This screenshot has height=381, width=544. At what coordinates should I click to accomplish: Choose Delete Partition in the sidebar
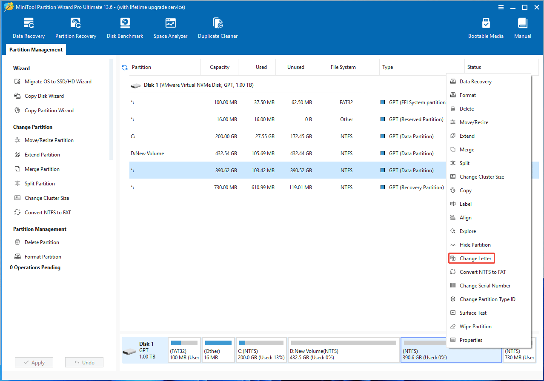[37, 242]
